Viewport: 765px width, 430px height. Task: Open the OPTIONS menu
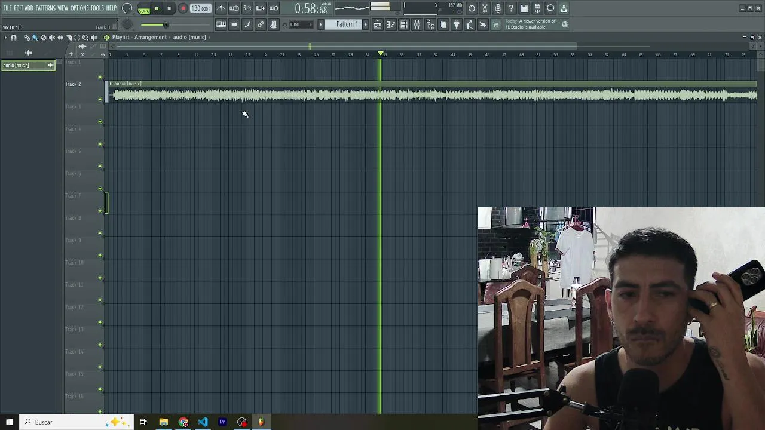tap(79, 8)
